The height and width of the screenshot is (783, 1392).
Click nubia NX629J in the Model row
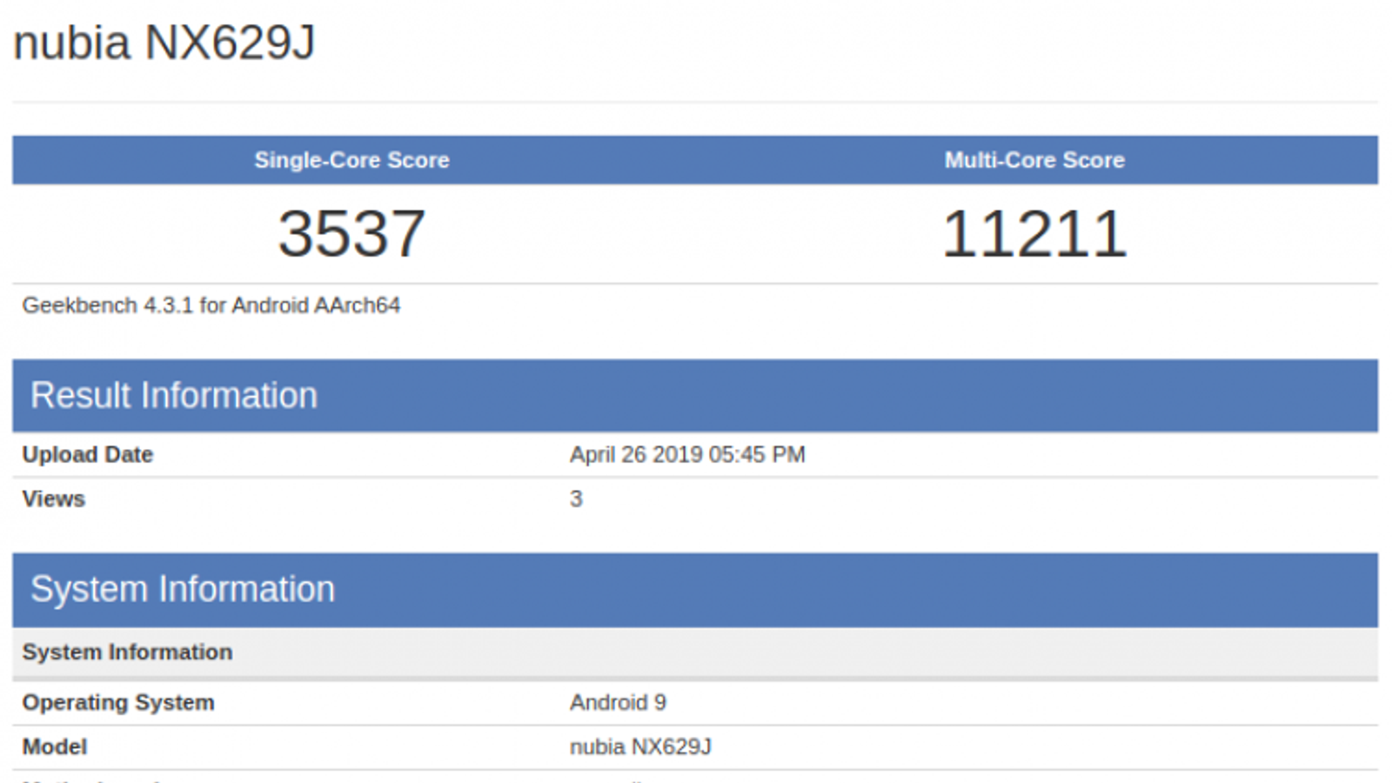pyautogui.click(x=640, y=746)
